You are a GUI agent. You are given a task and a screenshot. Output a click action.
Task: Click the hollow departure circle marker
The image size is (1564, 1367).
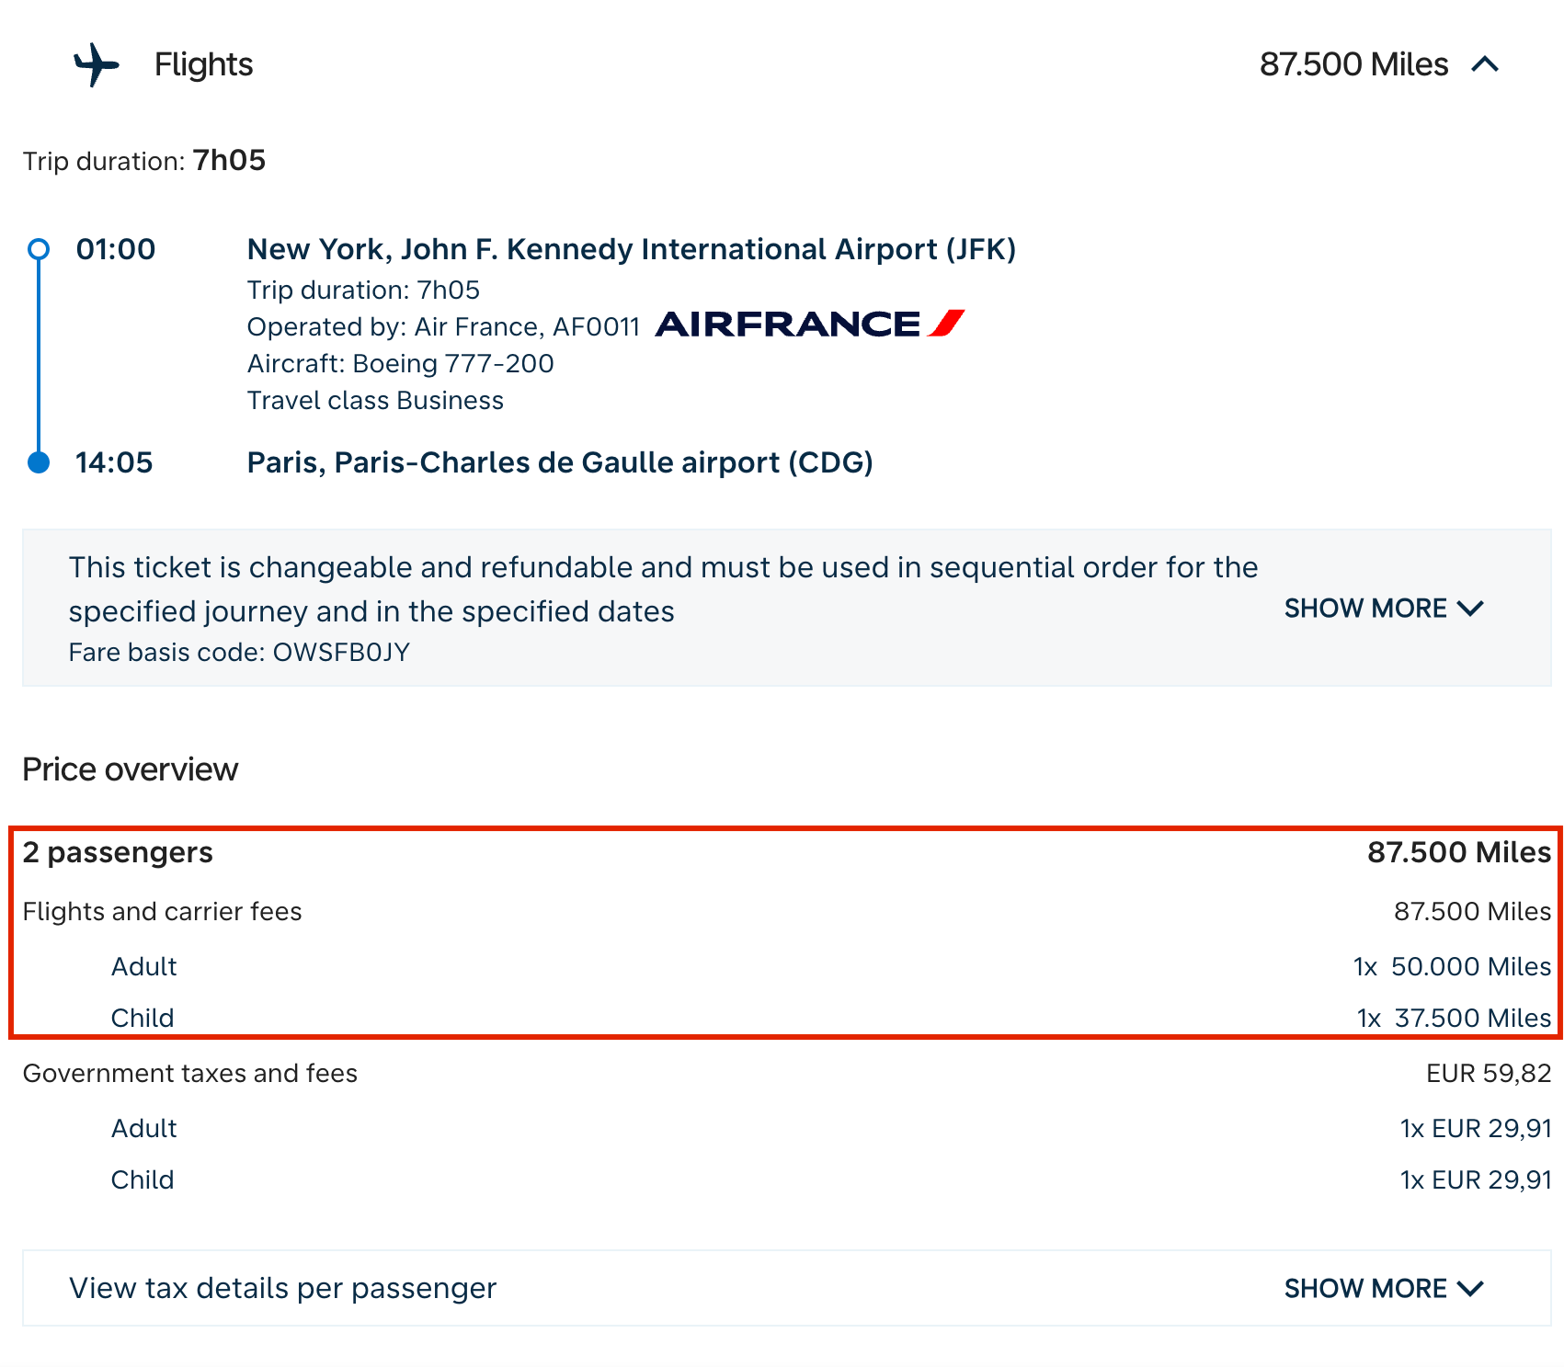coord(39,249)
